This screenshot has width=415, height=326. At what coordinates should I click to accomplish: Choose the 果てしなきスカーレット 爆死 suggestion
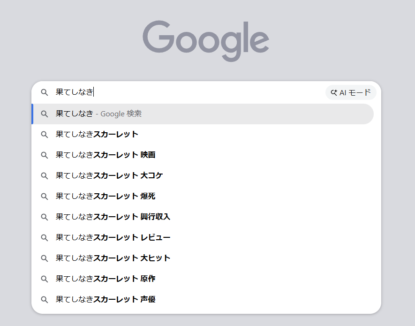point(106,196)
